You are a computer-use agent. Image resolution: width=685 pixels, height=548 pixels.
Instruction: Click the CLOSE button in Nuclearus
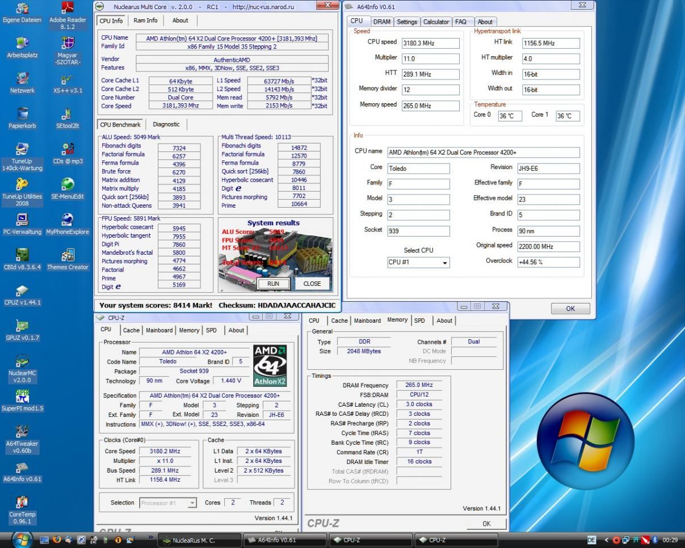(312, 284)
